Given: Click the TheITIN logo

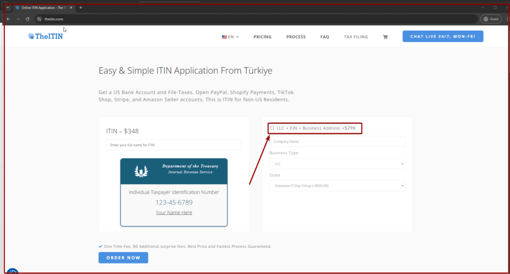Looking at the screenshot, I should pyautogui.click(x=45, y=36).
